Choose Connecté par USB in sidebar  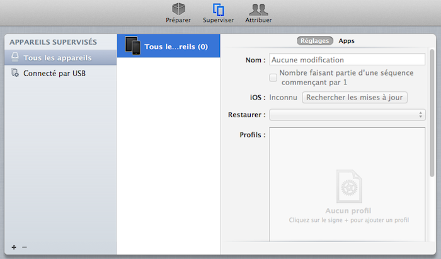pyautogui.click(x=54, y=73)
